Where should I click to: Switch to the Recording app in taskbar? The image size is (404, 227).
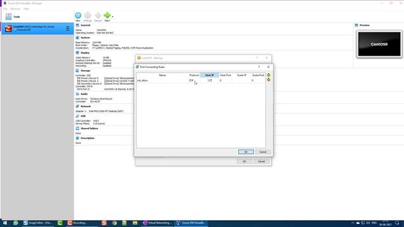coord(83,223)
